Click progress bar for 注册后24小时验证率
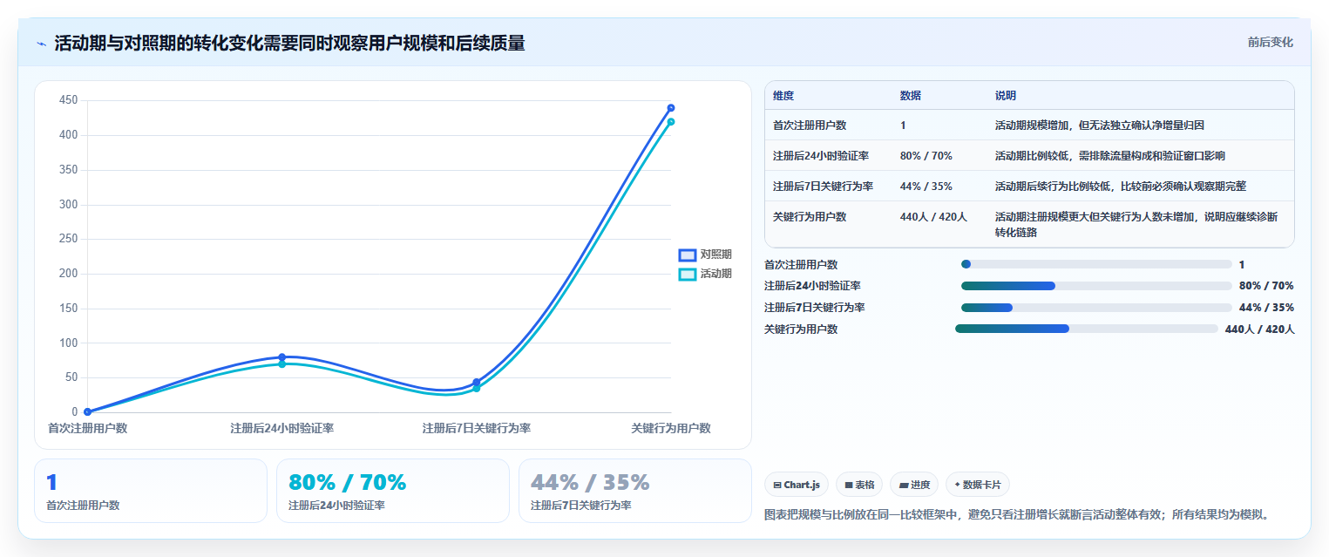Viewport: 1329px width, 557px height. click(x=1096, y=286)
